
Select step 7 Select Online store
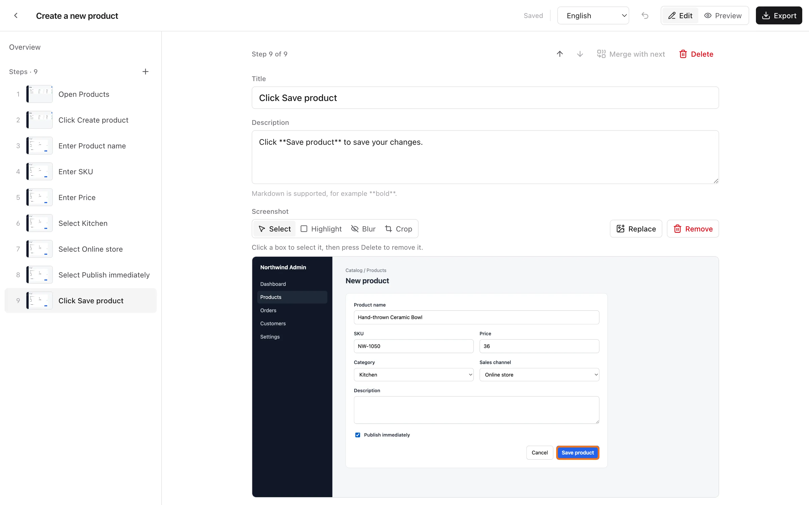[x=81, y=249]
